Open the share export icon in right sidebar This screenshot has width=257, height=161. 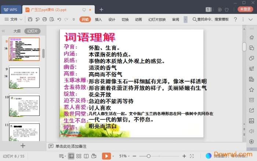click(251, 110)
